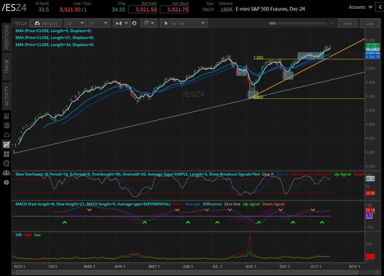Open the No Tool drawing tool dropdown
The image size is (384, 276).
(184, 23)
